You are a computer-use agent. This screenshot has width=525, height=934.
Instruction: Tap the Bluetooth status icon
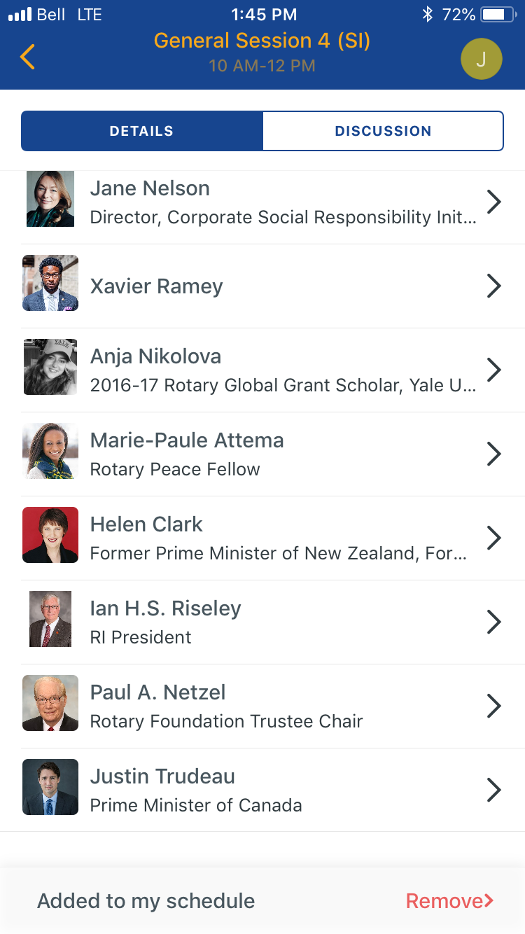coord(428,15)
